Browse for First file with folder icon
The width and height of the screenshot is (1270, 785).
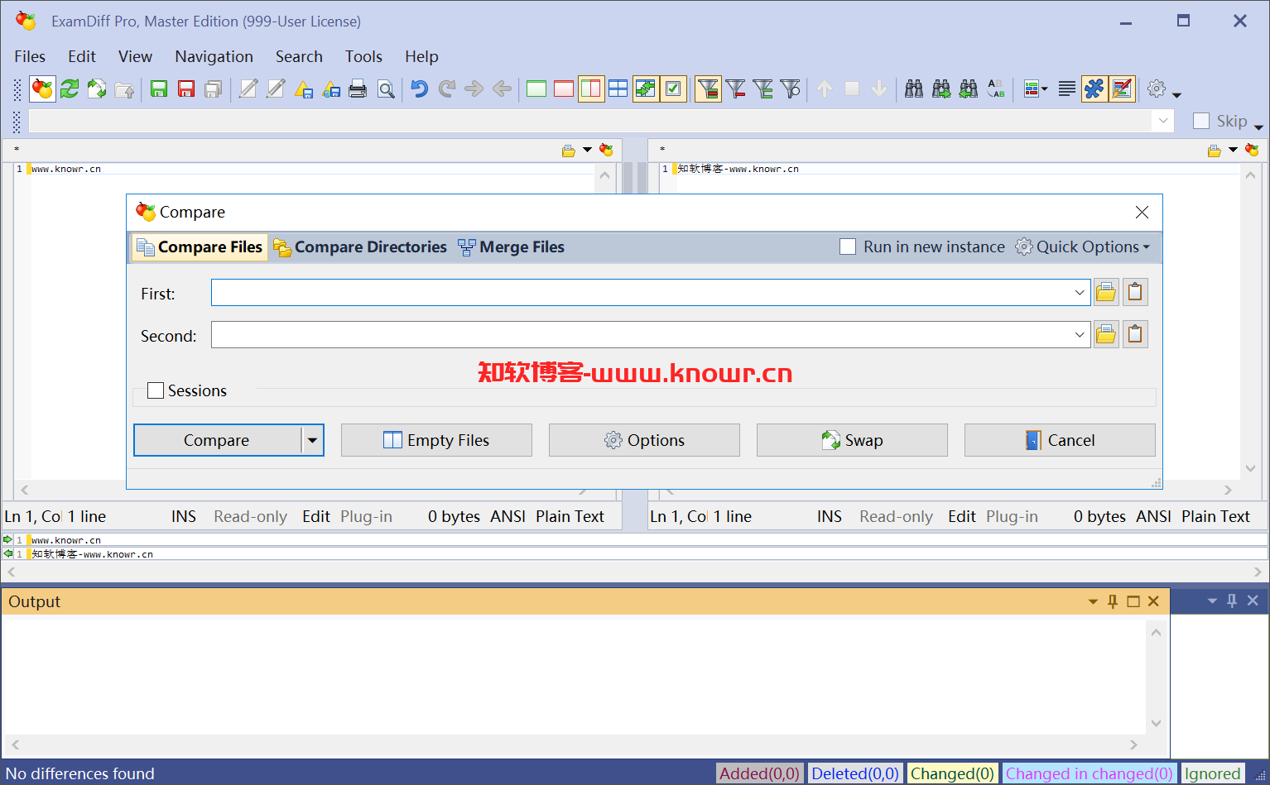click(x=1106, y=292)
